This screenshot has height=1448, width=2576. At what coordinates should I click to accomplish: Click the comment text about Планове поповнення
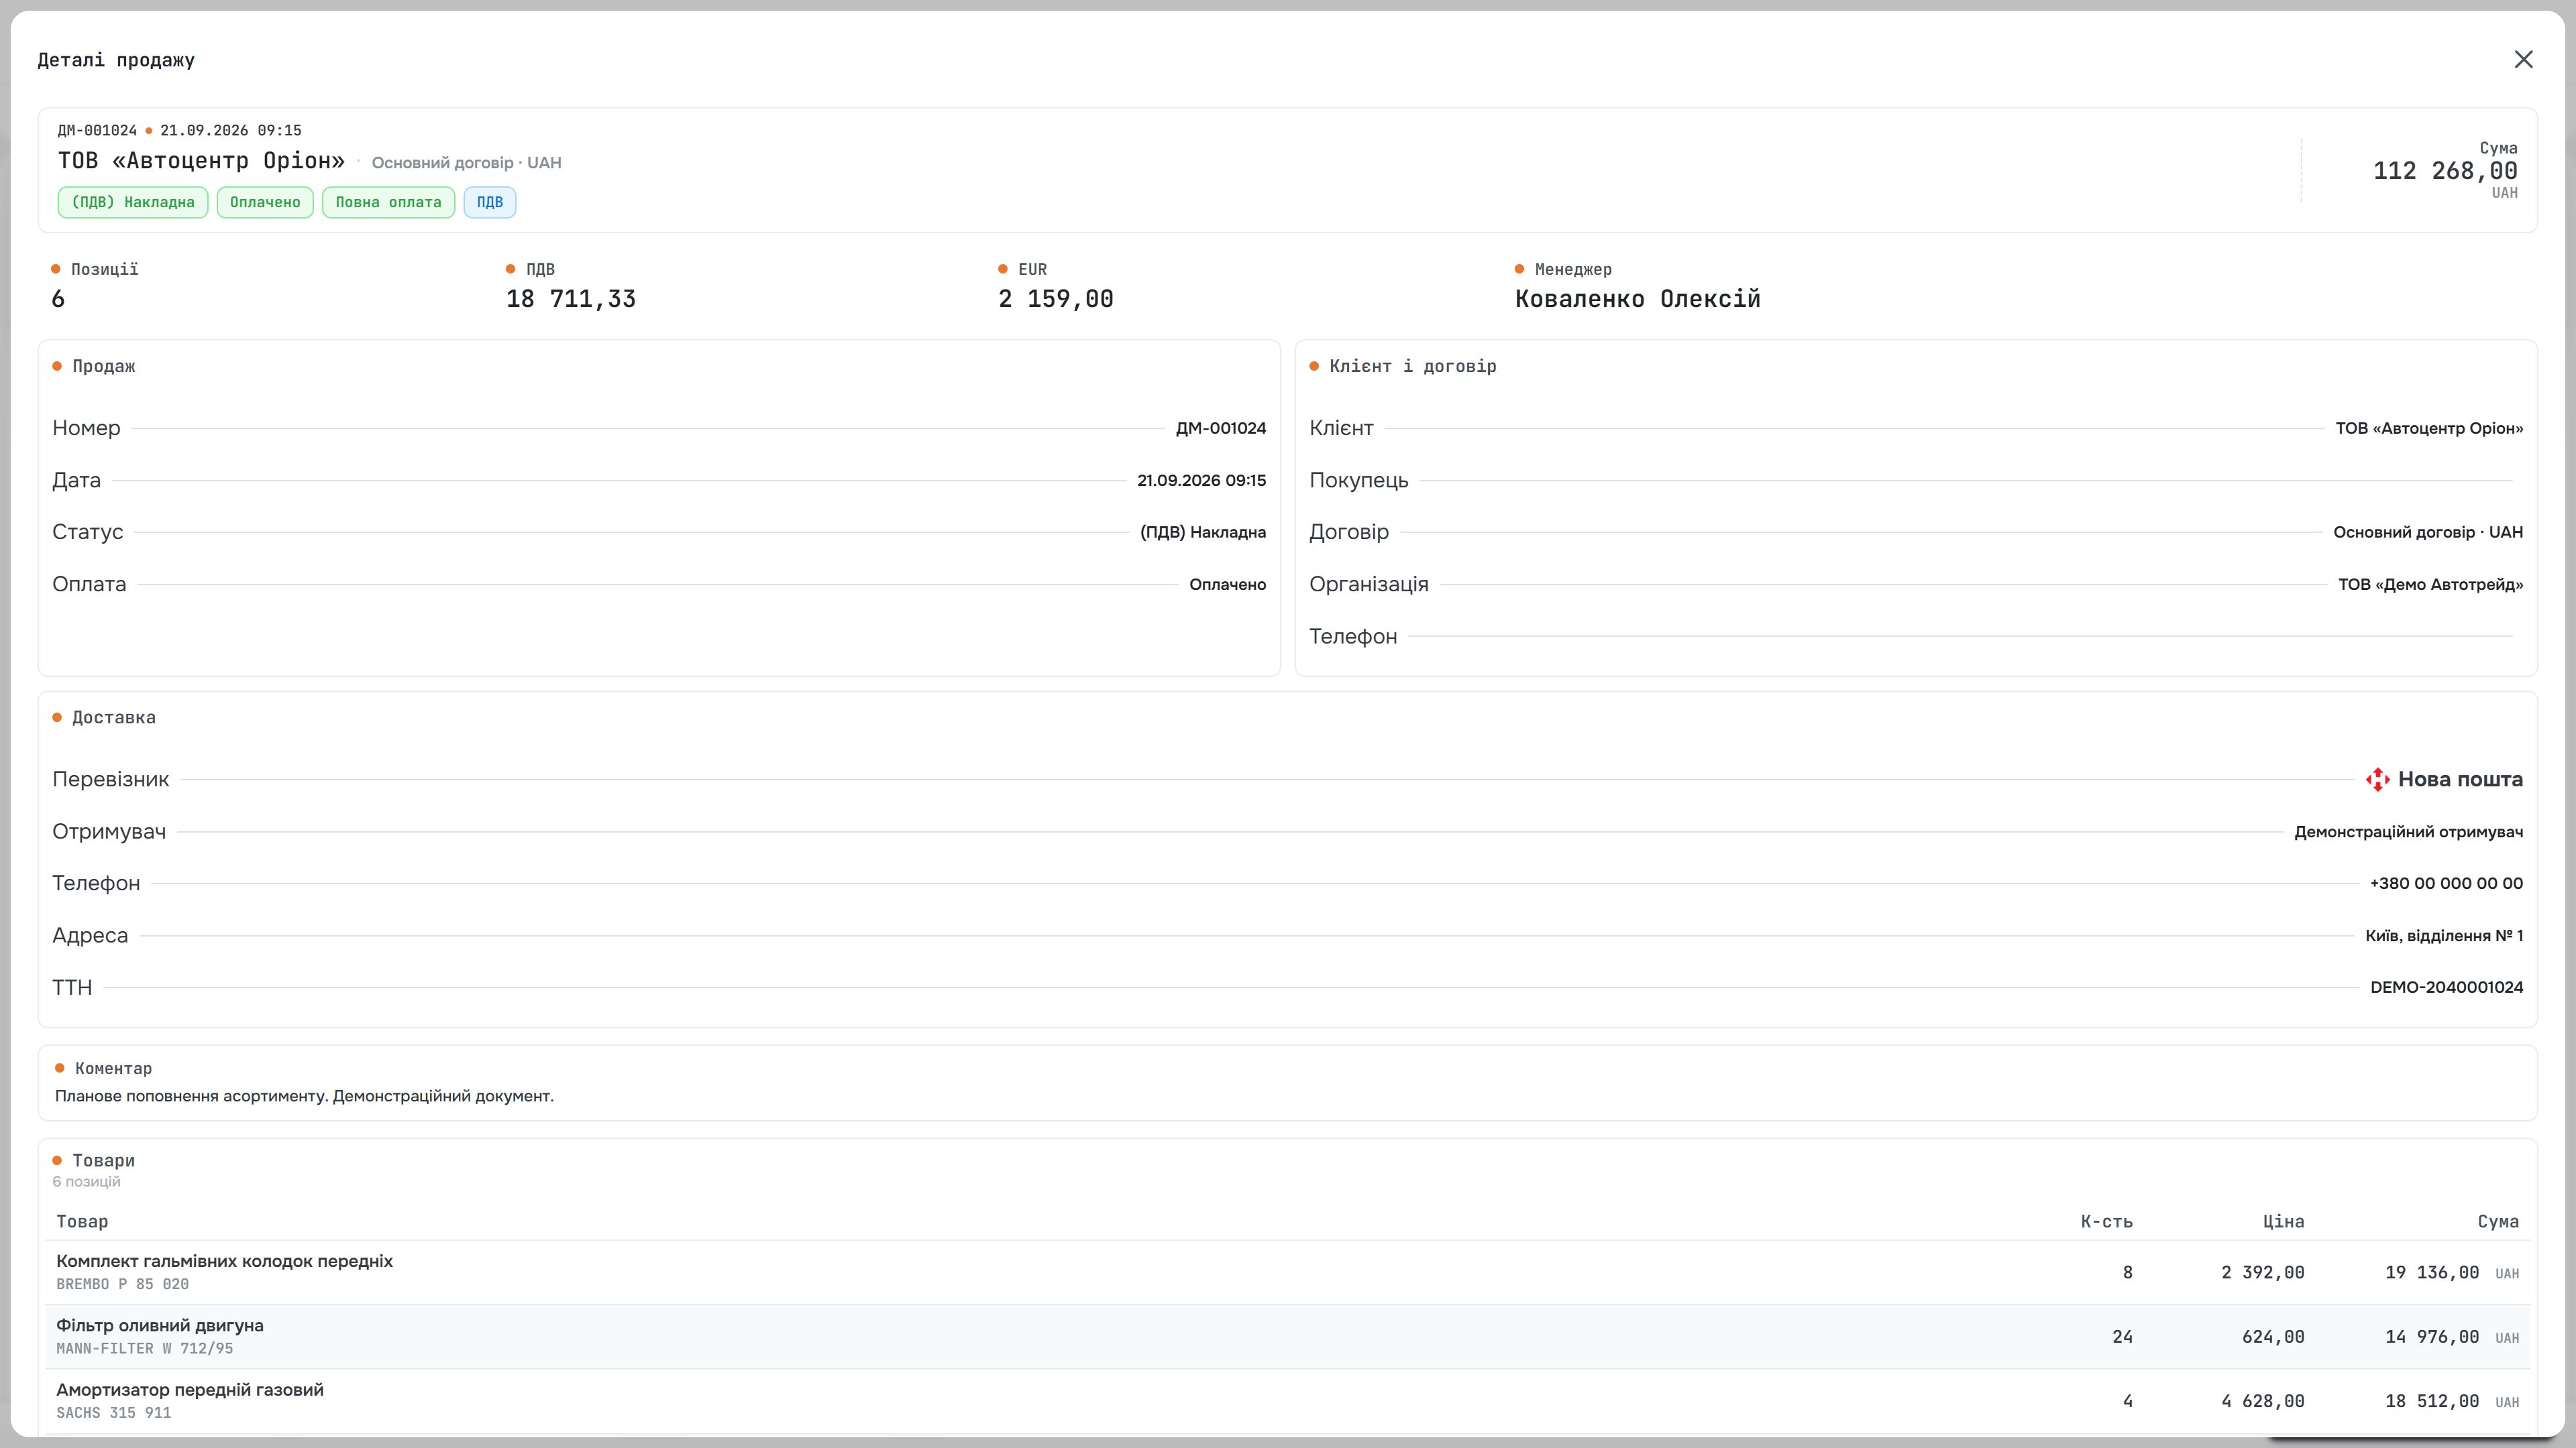[304, 1096]
